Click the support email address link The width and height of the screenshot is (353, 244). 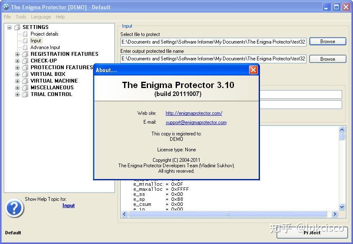pyautogui.click(x=196, y=122)
